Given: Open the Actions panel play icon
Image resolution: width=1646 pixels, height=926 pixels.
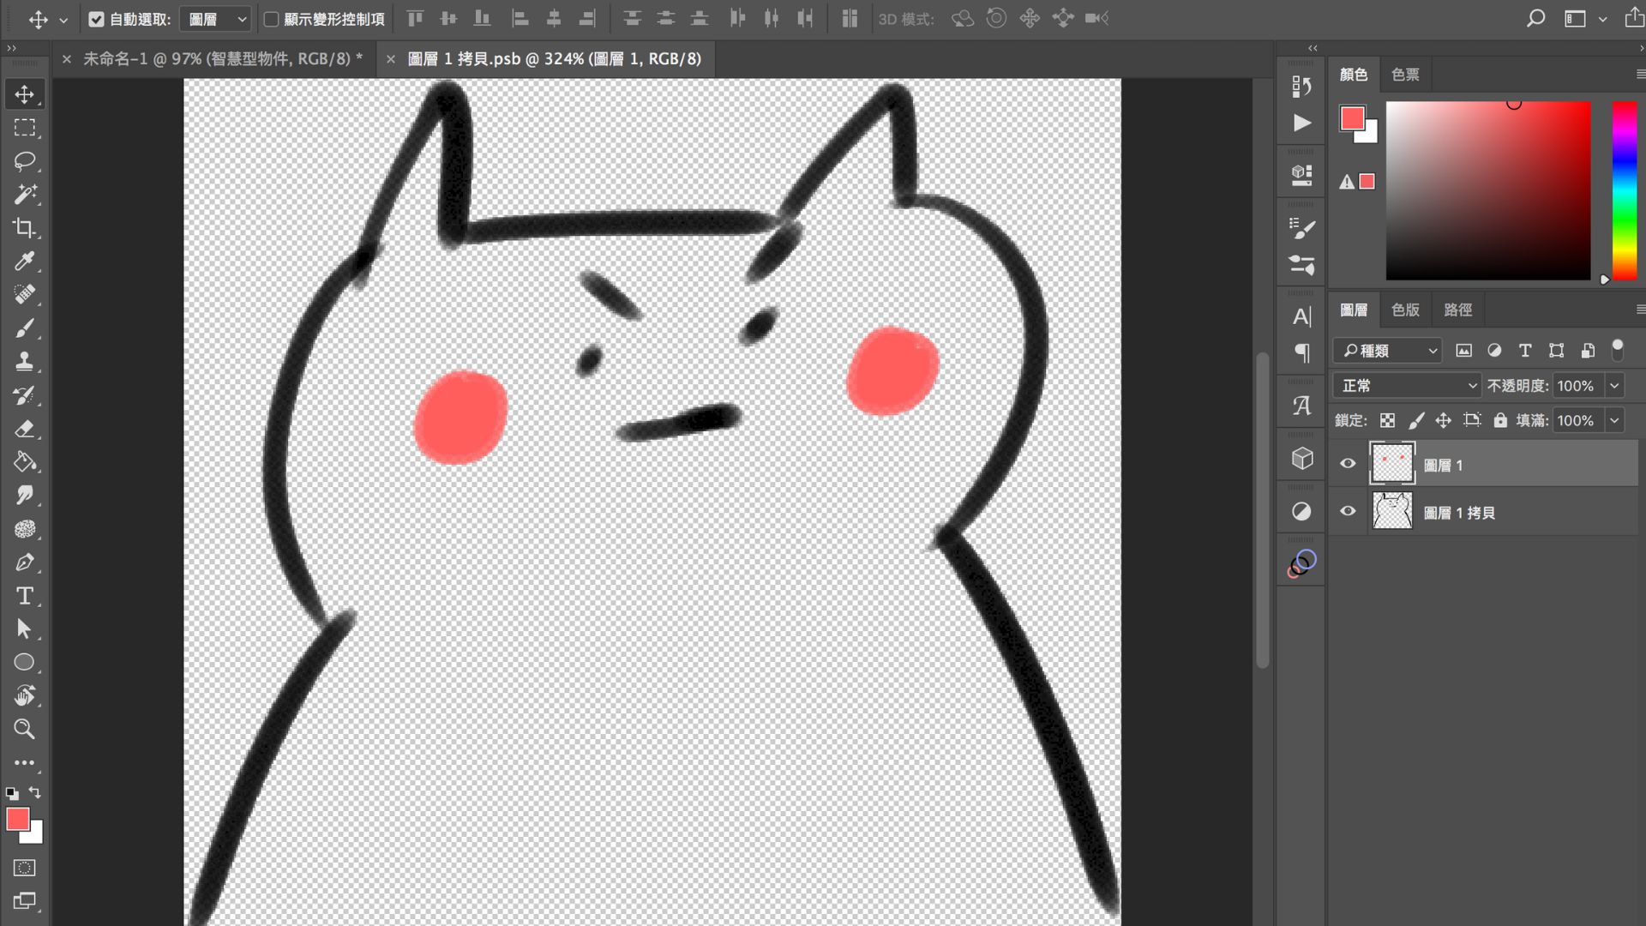Looking at the screenshot, I should (x=1301, y=123).
